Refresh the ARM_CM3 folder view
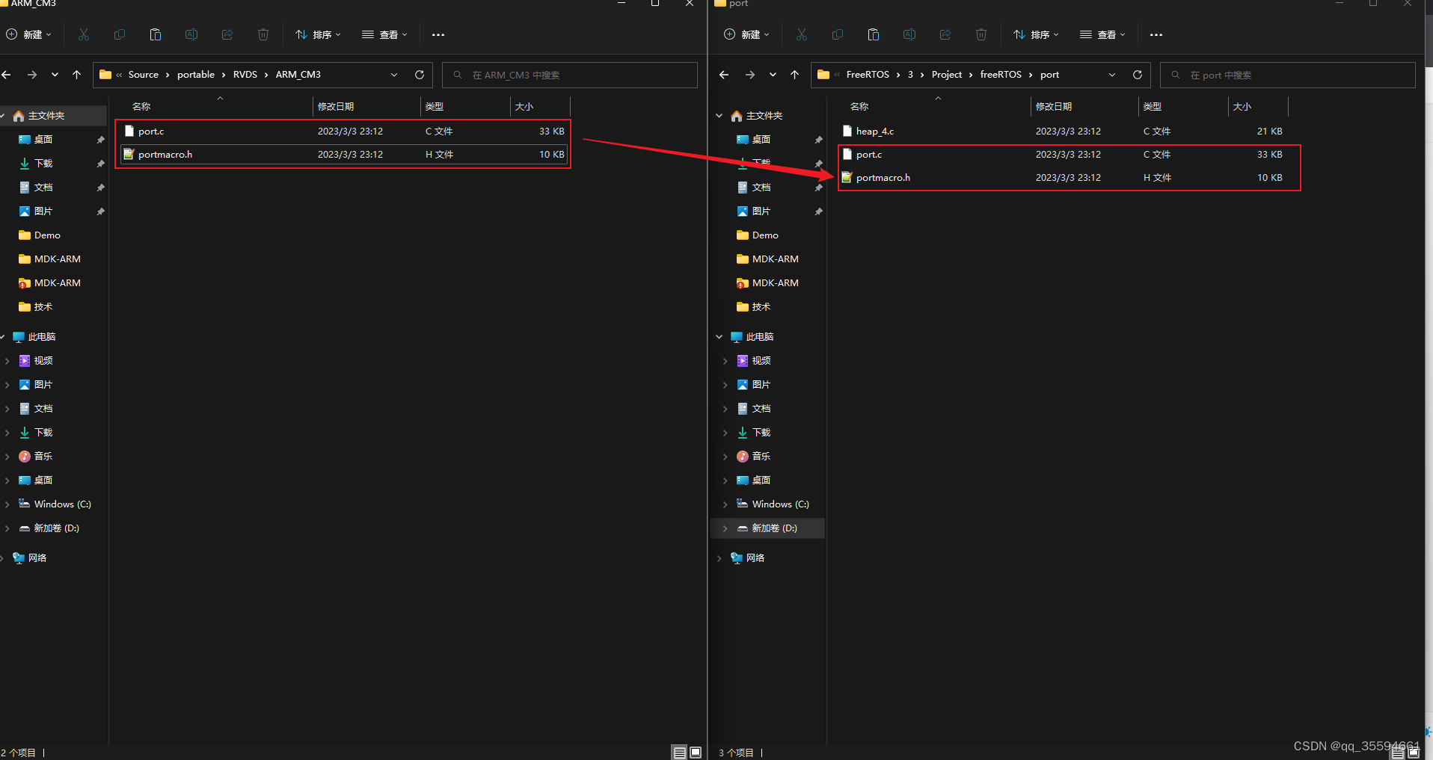The image size is (1433, 760). pyautogui.click(x=419, y=75)
